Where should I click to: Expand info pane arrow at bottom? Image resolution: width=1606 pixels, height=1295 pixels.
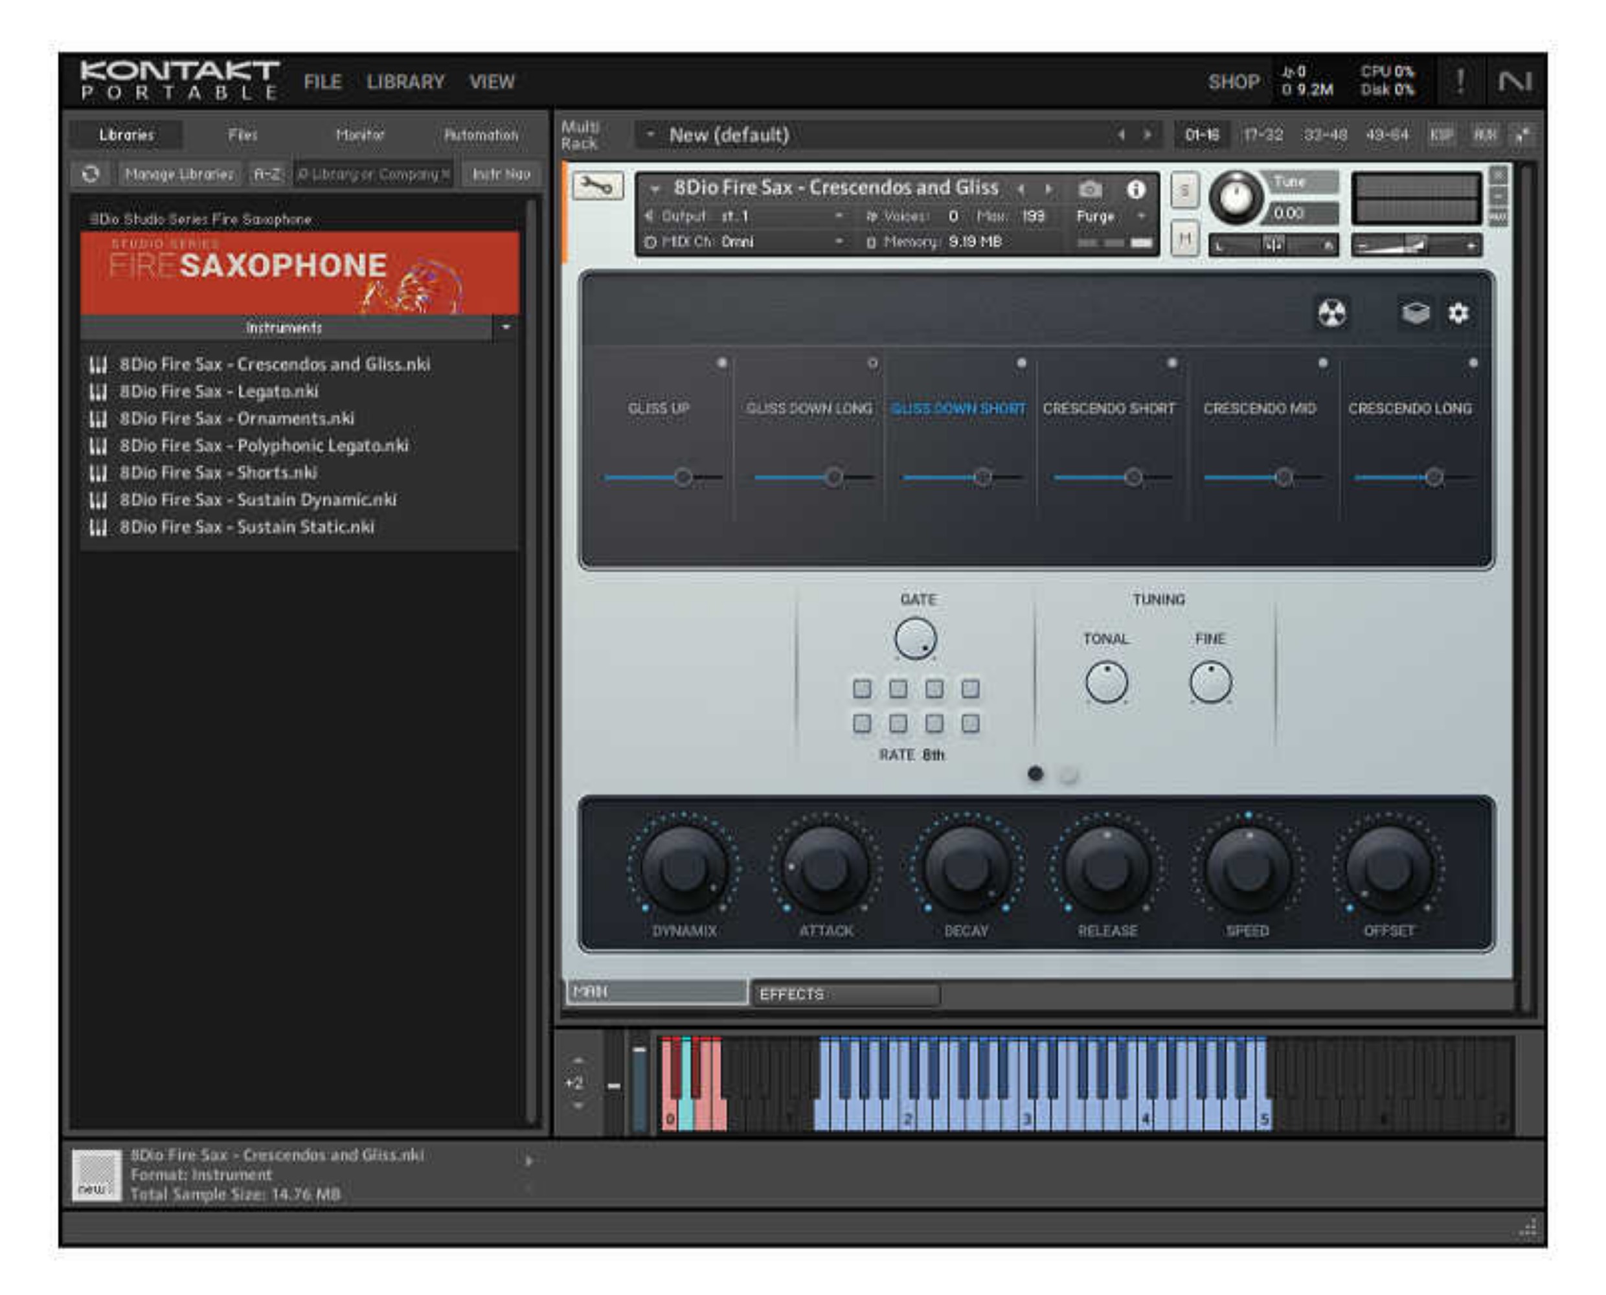click(x=529, y=1161)
